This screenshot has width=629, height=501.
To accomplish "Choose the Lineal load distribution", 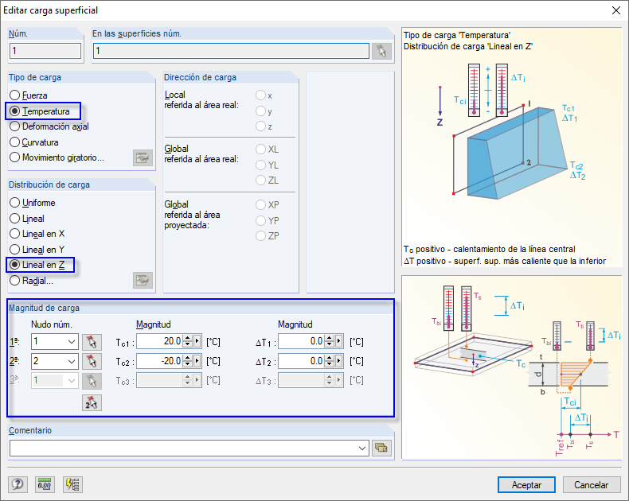I will point(27,219).
